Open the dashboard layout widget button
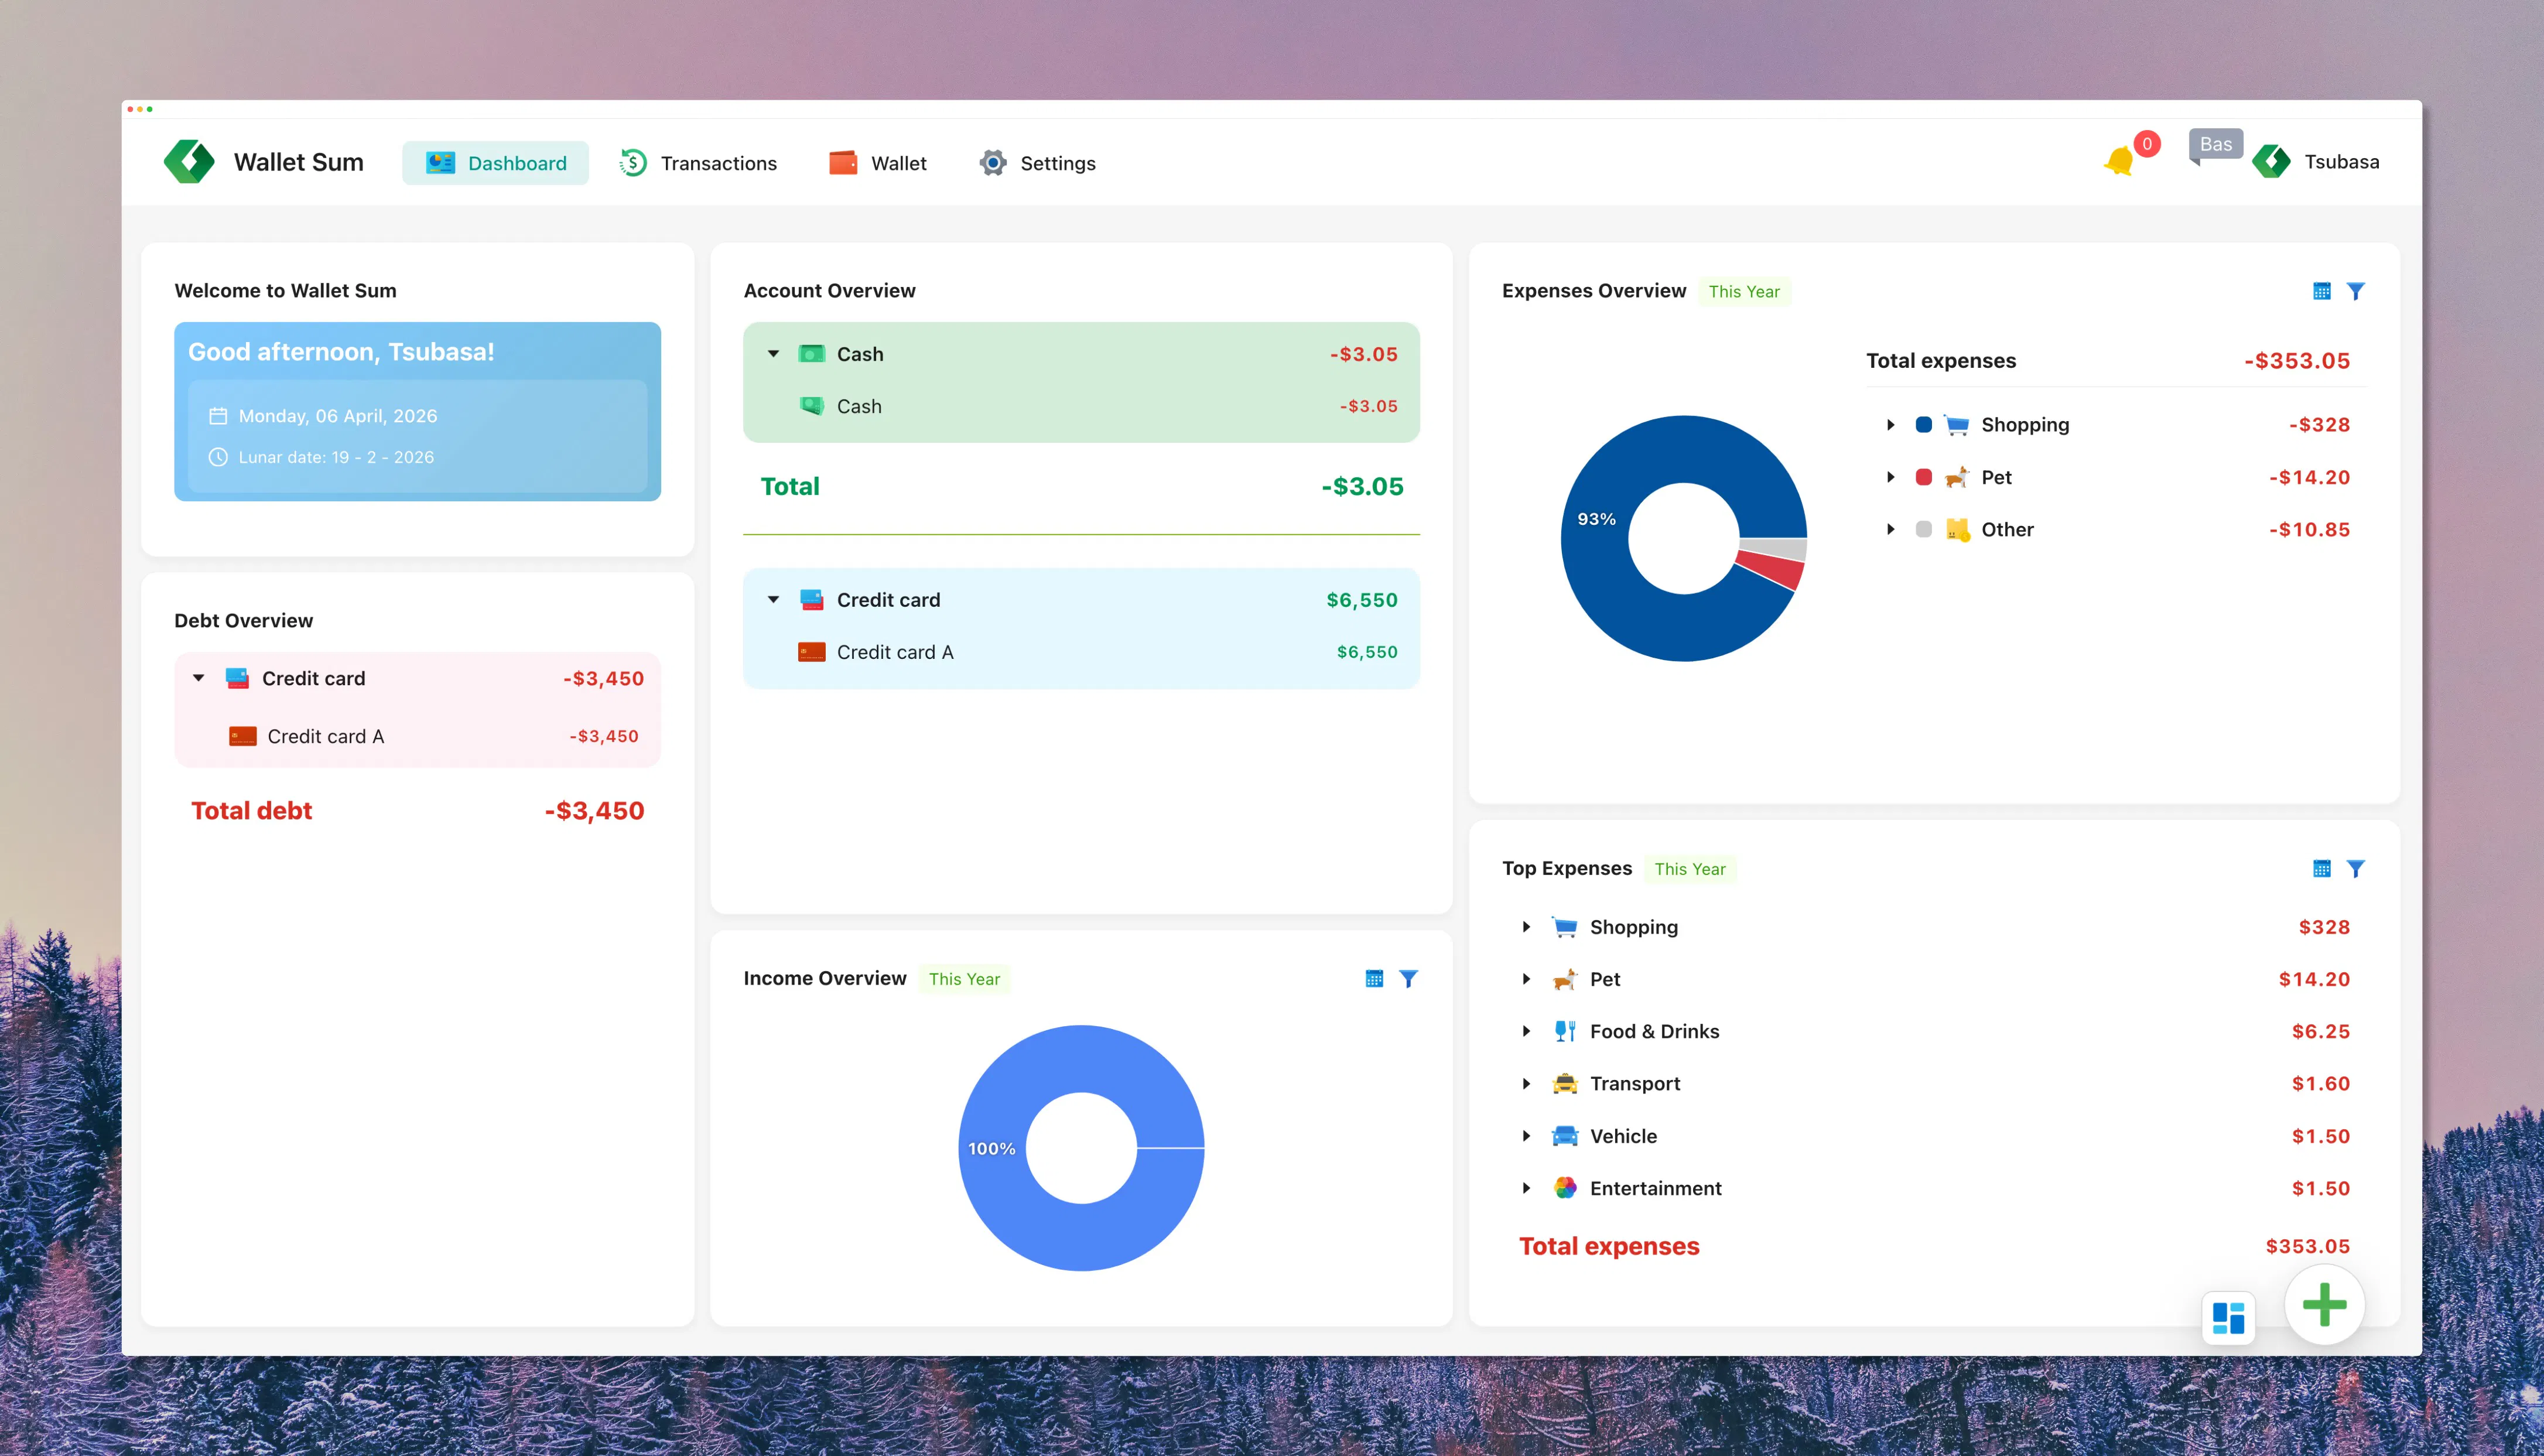The width and height of the screenshot is (2544, 1456). click(x=2228, y=1318)
